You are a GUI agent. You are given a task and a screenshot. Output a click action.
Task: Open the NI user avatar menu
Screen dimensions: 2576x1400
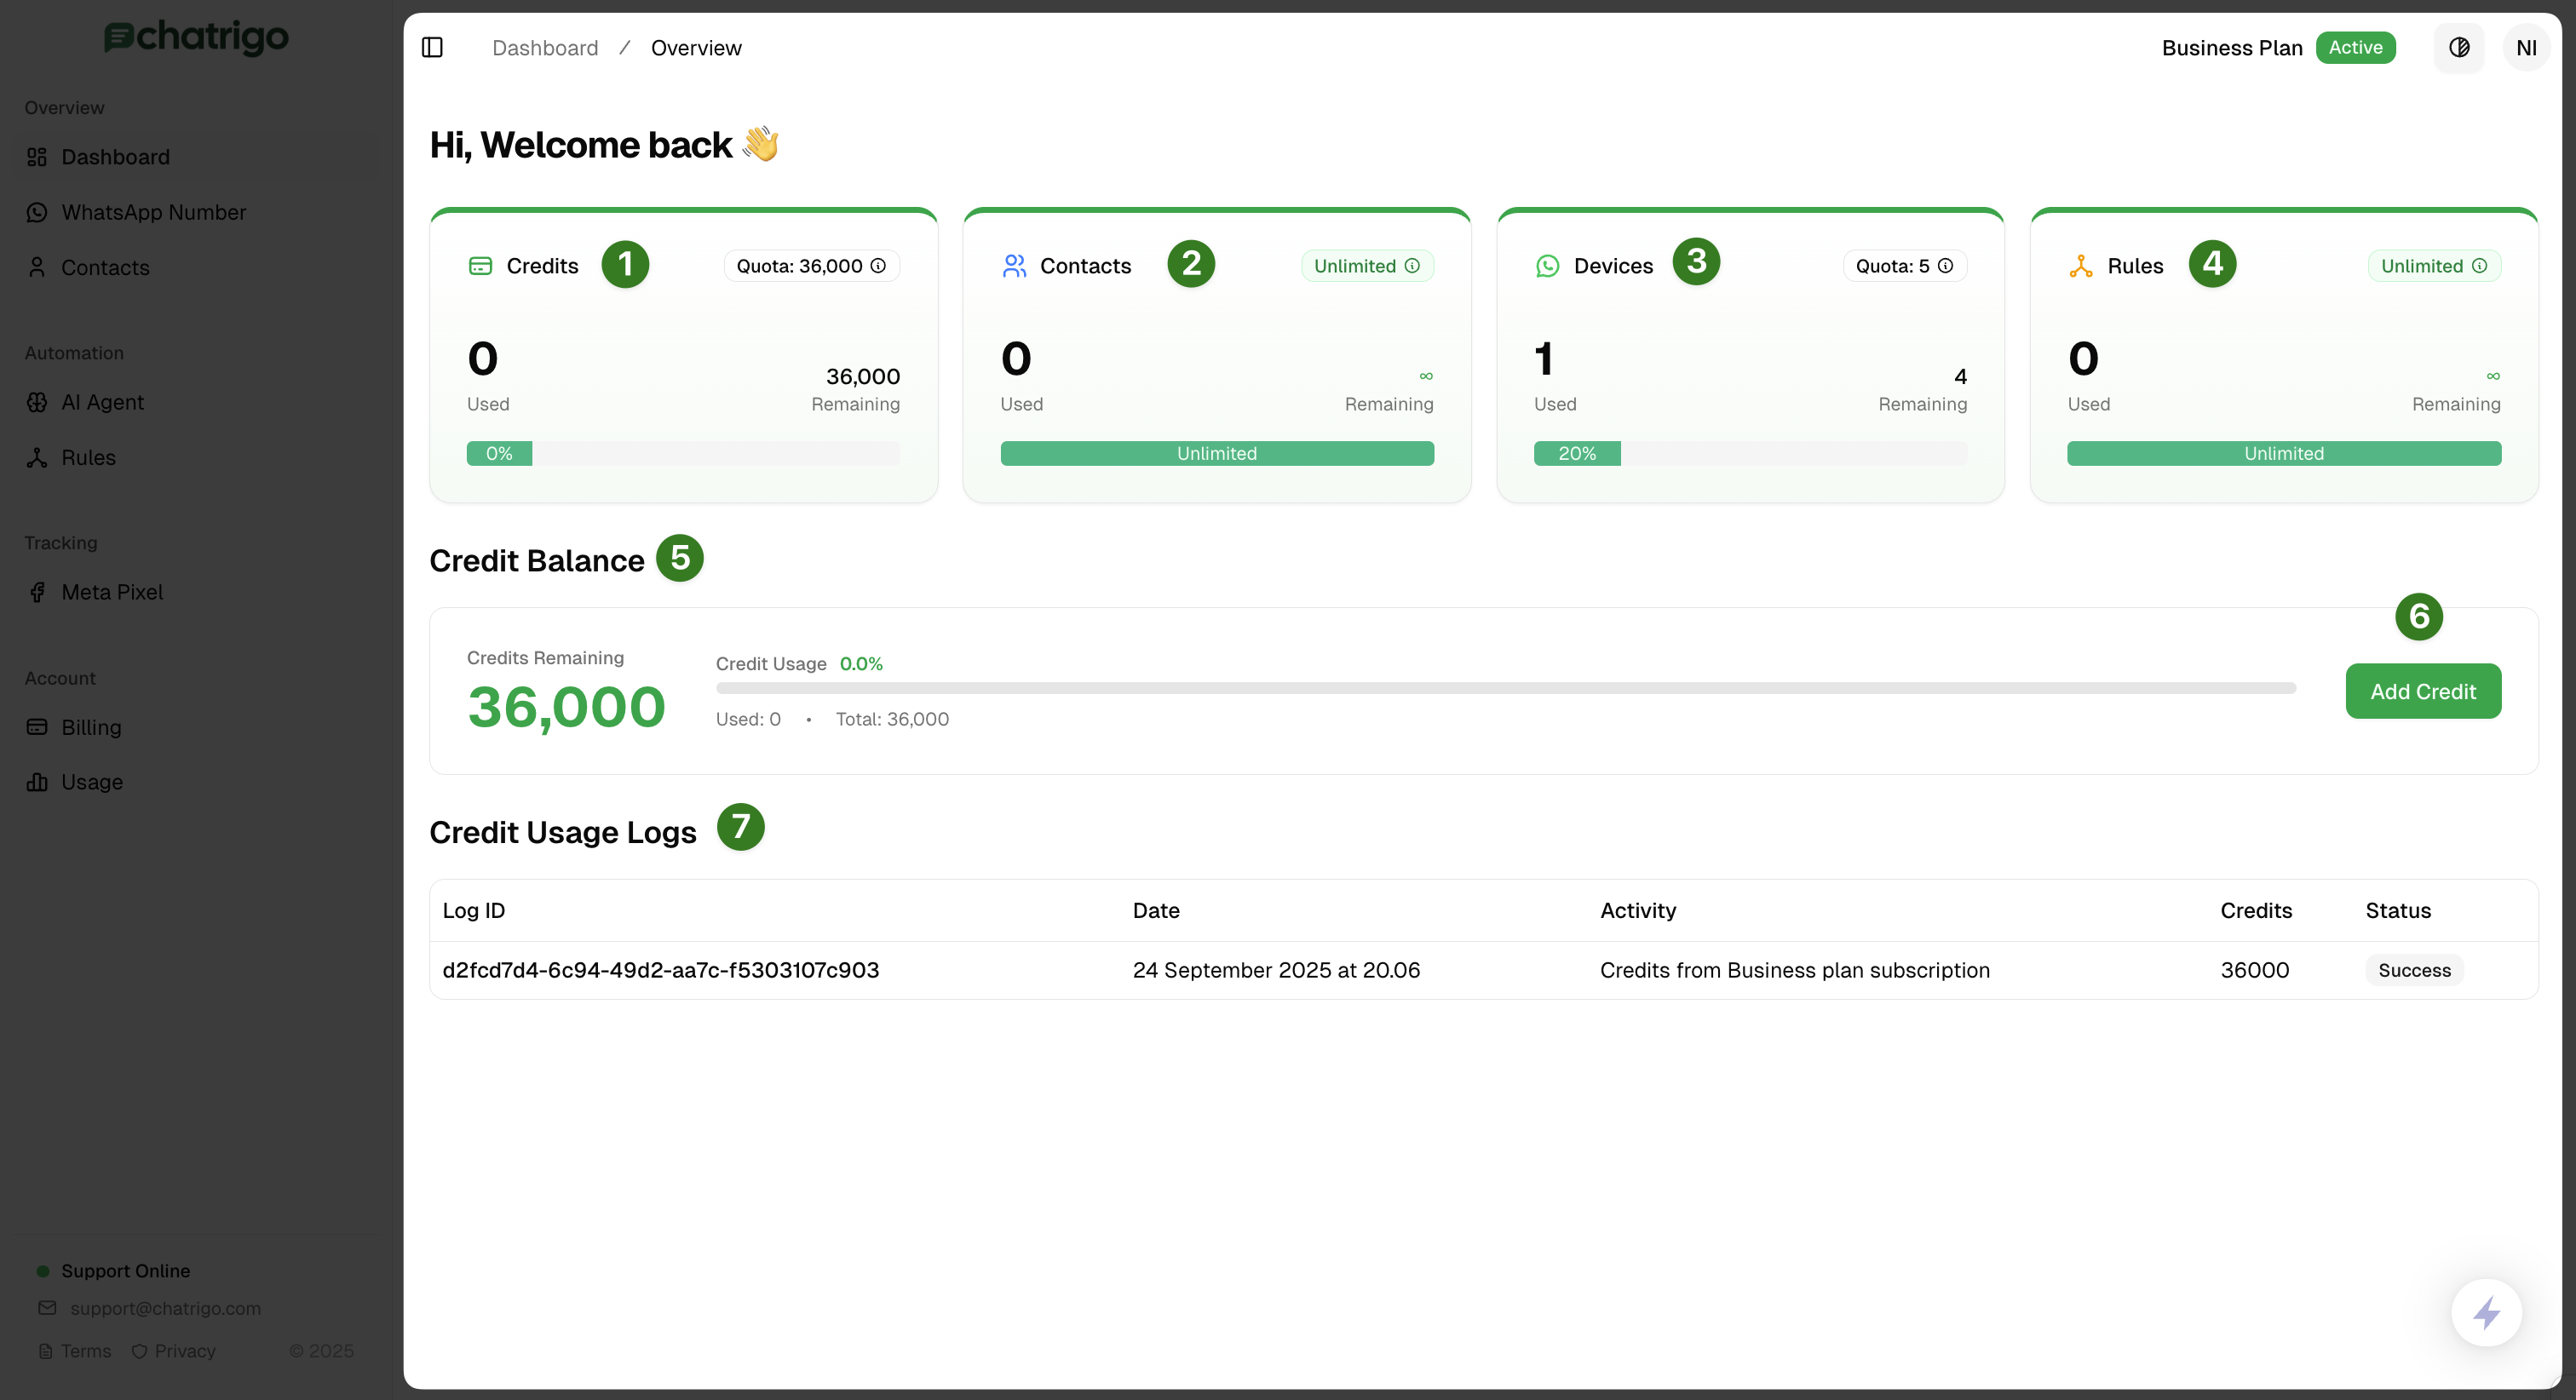pos(2525,47)
